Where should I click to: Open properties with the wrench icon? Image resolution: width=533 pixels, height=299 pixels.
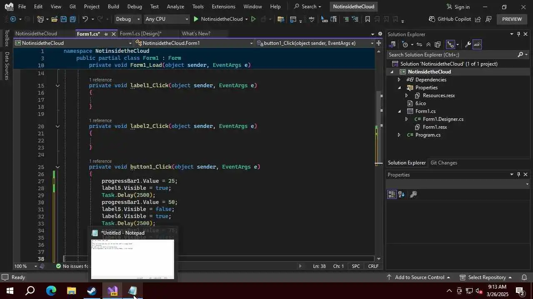[468, 44]
